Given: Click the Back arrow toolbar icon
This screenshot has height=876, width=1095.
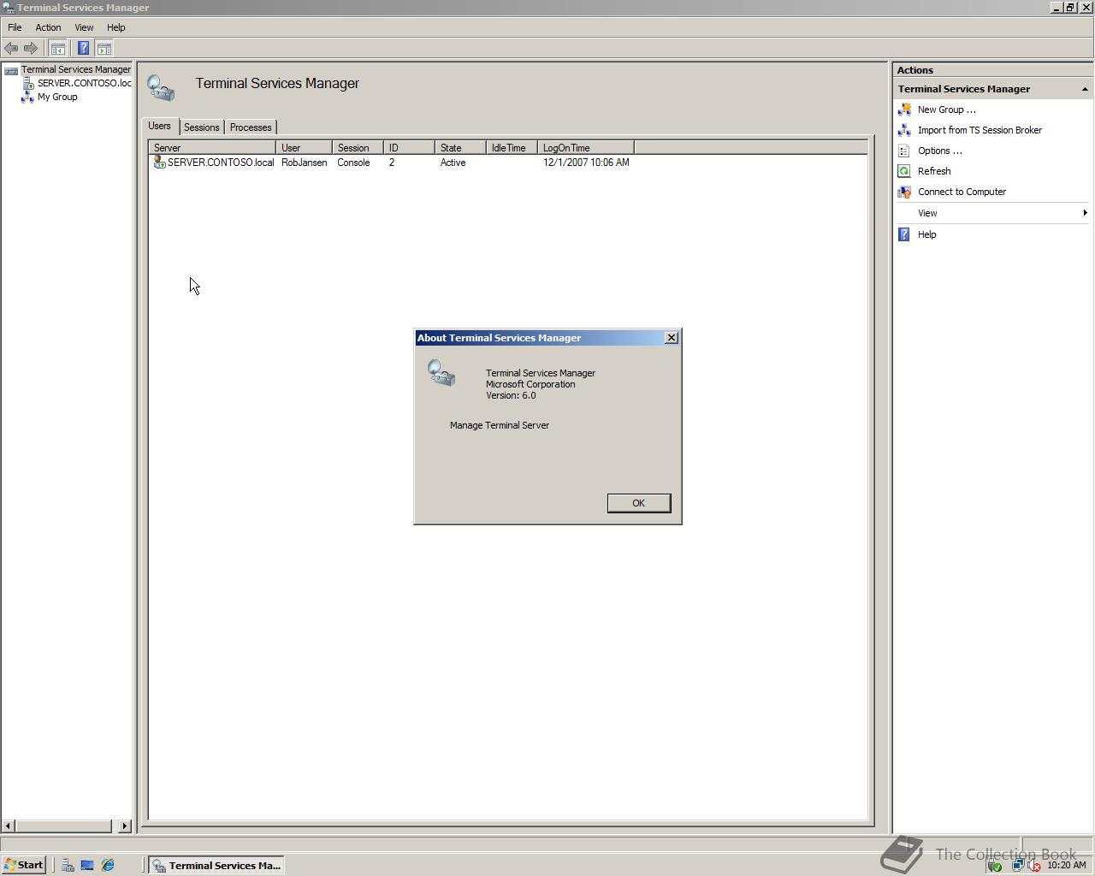Looking at the screenshot, I should tap(11, 49).
